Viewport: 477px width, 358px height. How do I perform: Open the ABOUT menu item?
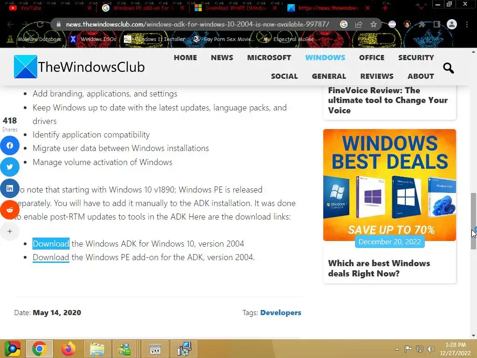pos(421,76)
